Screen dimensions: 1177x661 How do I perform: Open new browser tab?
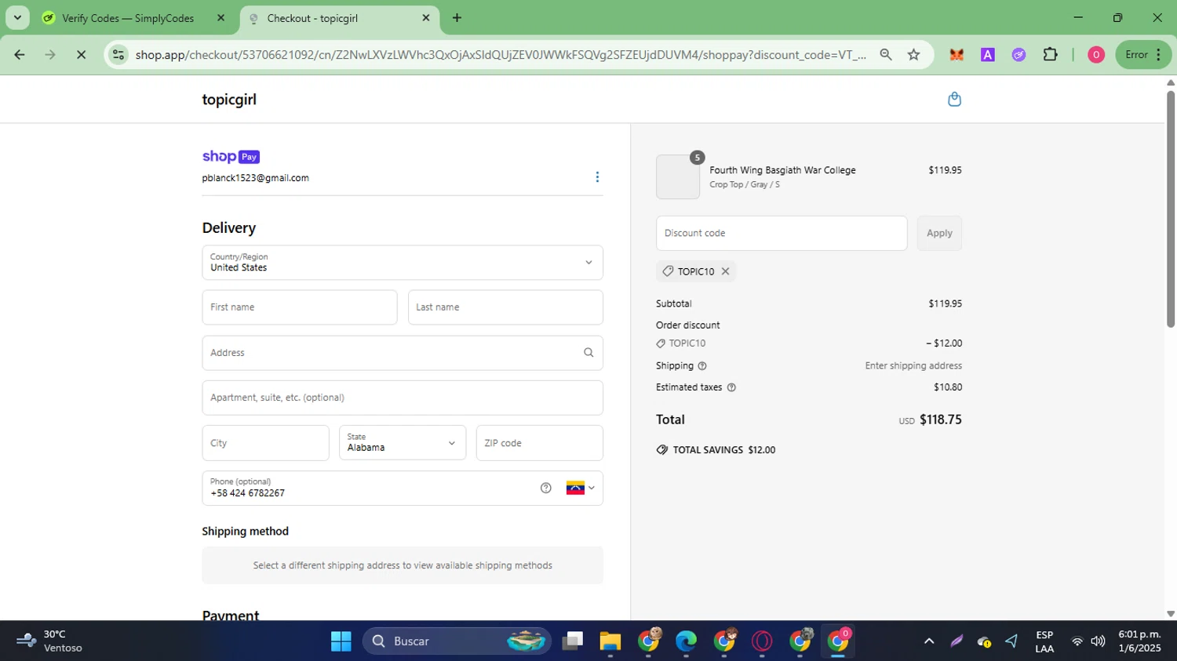point(457,18)
